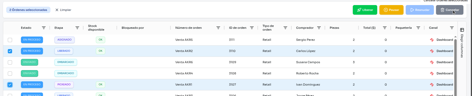Open the Comprador column filter

(x=319, y=28)
